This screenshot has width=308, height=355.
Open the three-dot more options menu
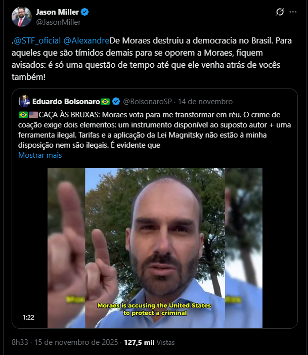point(293,12)
